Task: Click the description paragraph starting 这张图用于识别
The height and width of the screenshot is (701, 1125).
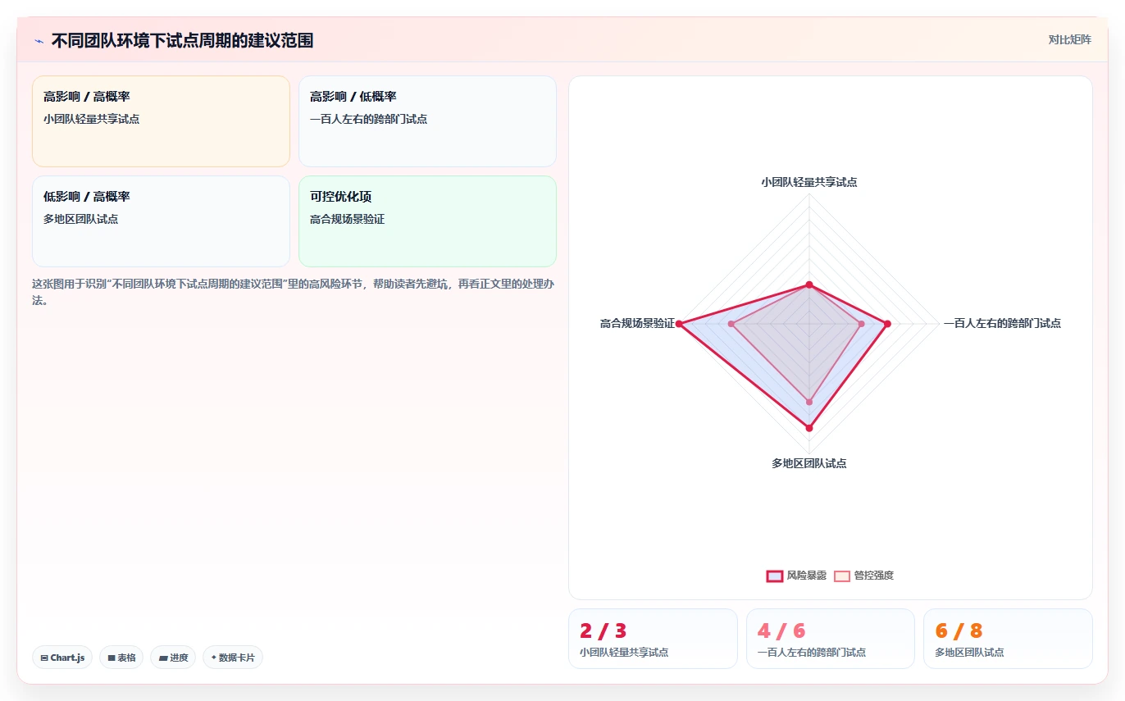Action: pyautogui.click(x=294, y=292)
